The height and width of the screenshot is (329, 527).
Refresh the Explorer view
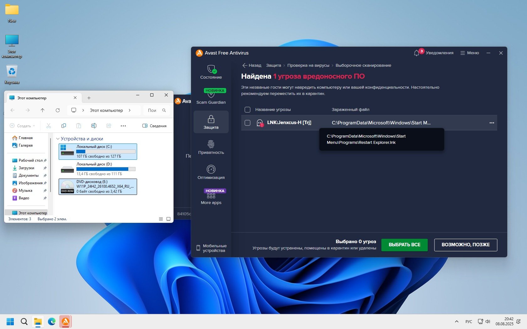[x=58, y=110]
